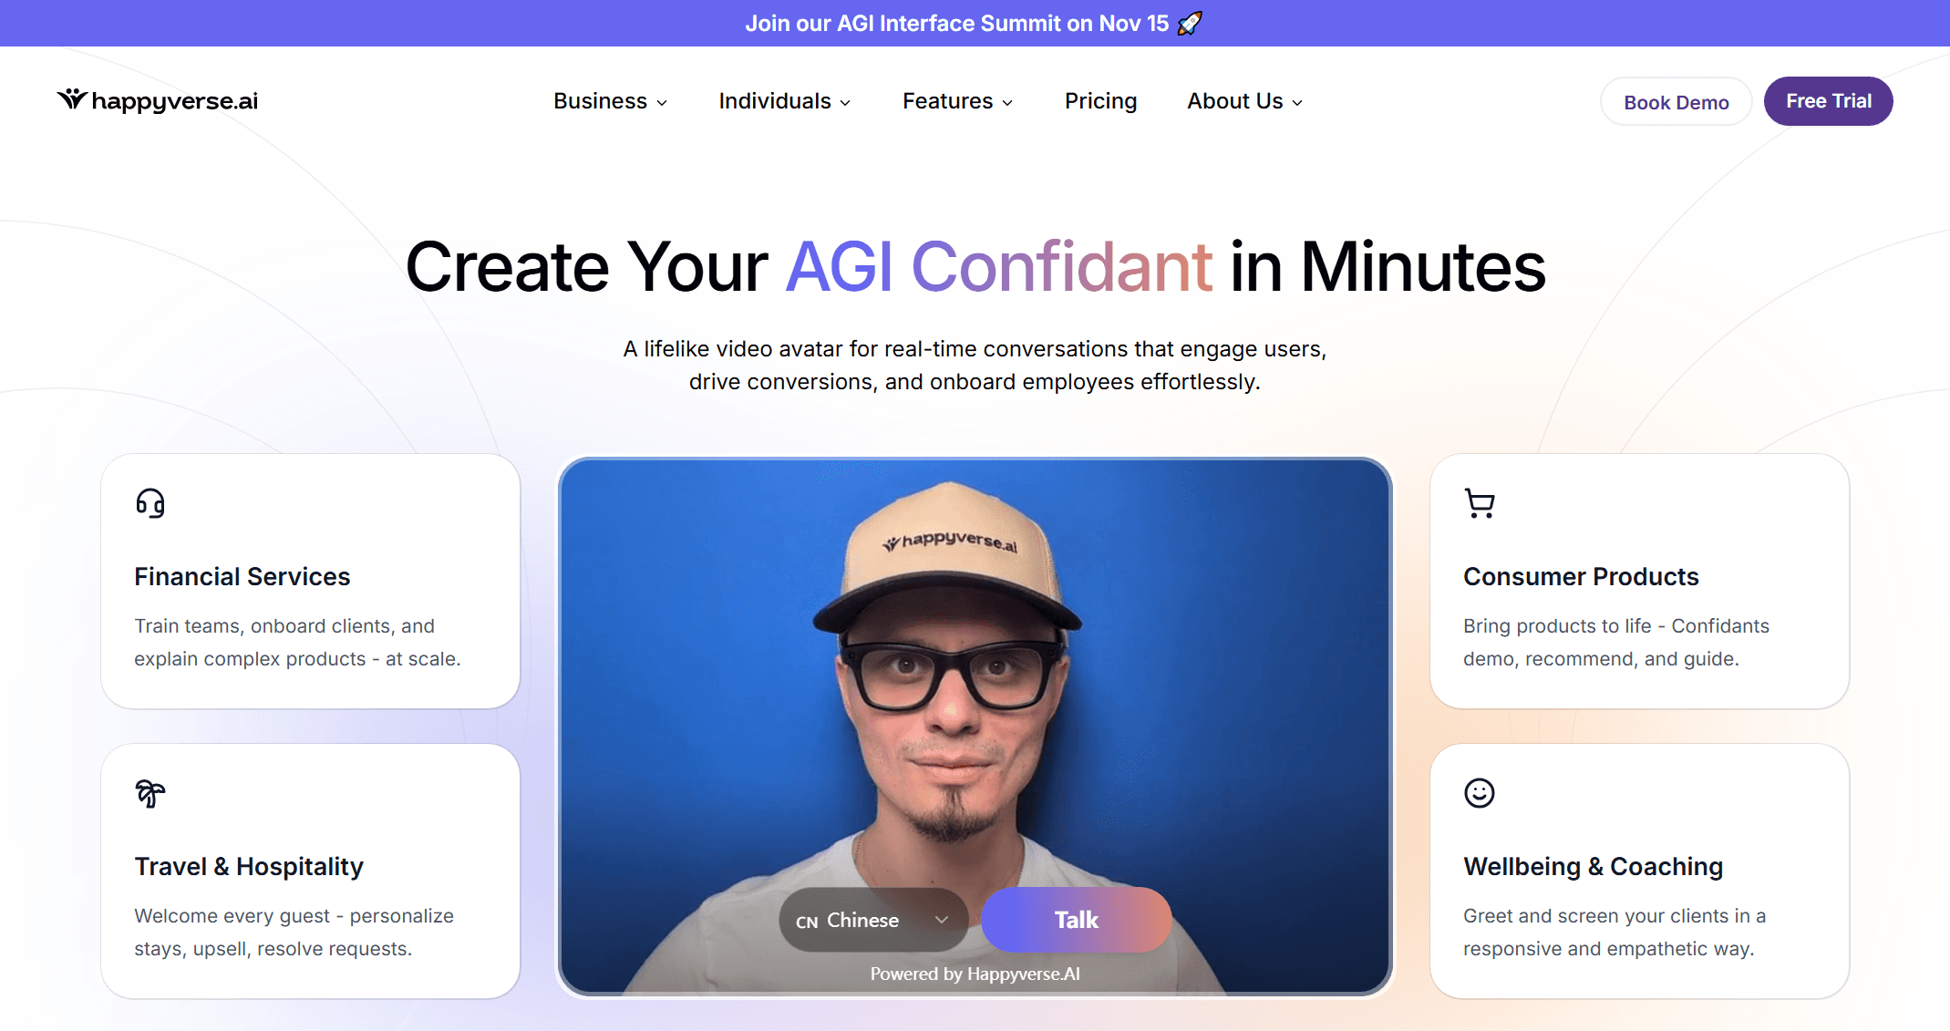The image size is (1950, 1031).
Task: Expand the Business menu
Action: pos(610,101)
